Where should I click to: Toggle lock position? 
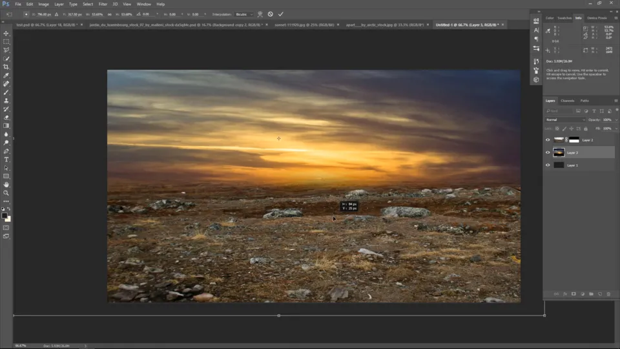[572, 129]
